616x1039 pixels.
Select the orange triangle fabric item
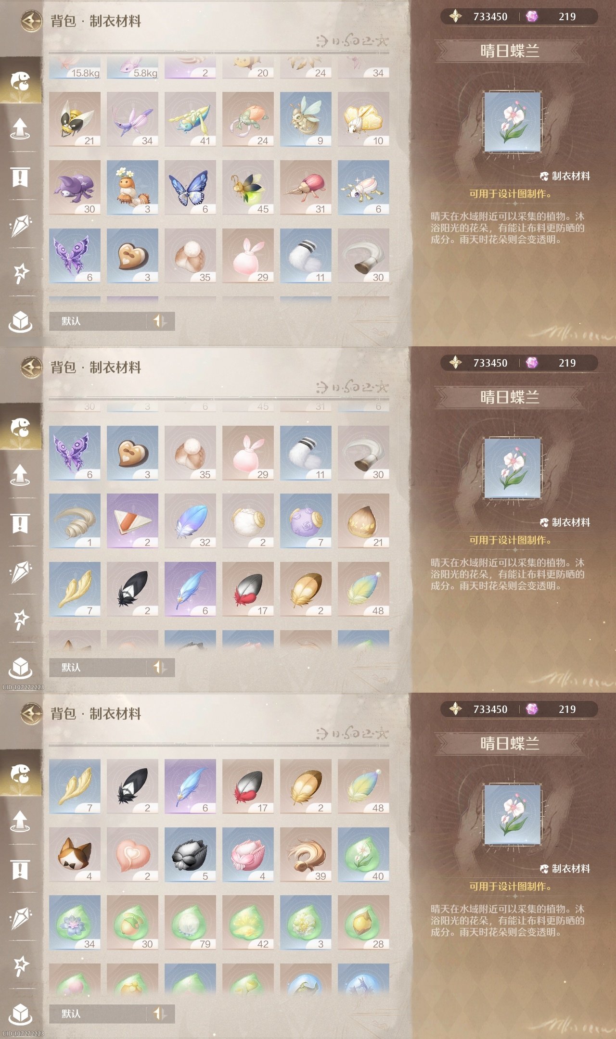(132, 521)
